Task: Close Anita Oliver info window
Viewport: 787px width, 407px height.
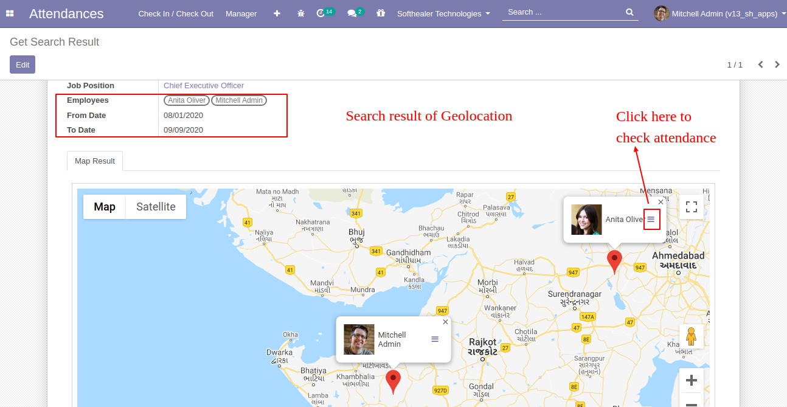Action: point(661,202)
